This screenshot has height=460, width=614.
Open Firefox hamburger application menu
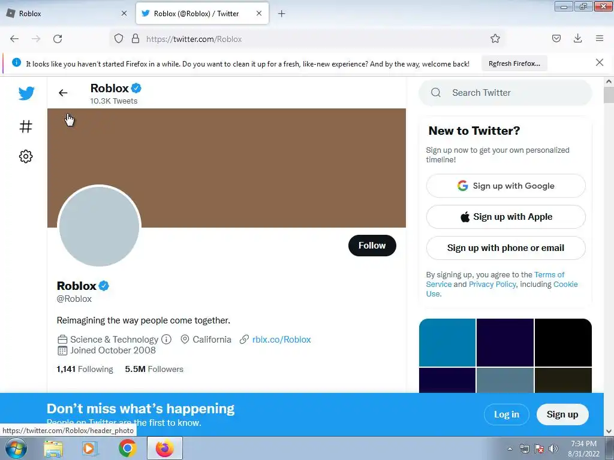coord(600,38)
